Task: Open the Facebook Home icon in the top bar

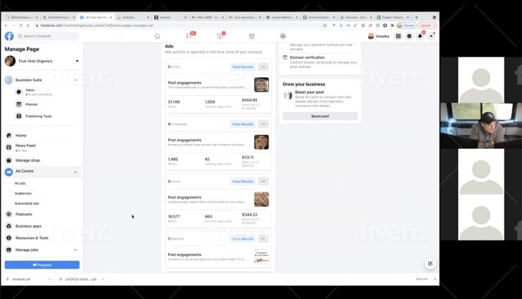Action: pos(157,36)
